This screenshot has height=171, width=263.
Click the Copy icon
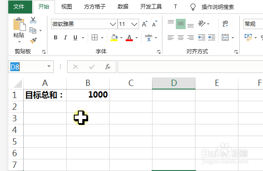point(33,30)
